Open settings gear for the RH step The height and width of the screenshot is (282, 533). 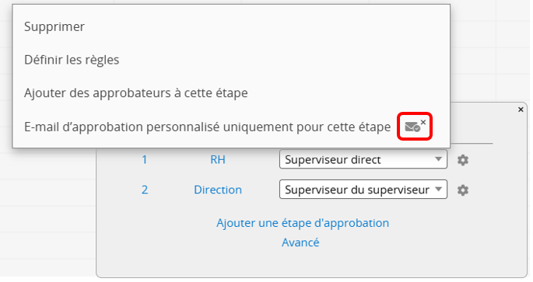click(x=463, y=160)
